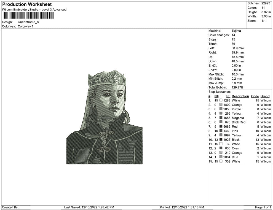Click the Printed timestamp in footer
This screenshot has height=210, width=273.
click(x=182, y=207)
